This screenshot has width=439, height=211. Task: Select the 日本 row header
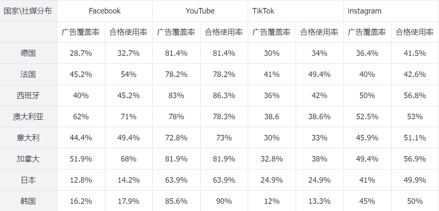tap(28, 180)
